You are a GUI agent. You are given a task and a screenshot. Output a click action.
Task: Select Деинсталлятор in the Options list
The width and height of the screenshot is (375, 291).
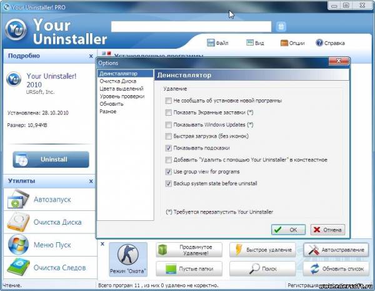tap(126, 73)
